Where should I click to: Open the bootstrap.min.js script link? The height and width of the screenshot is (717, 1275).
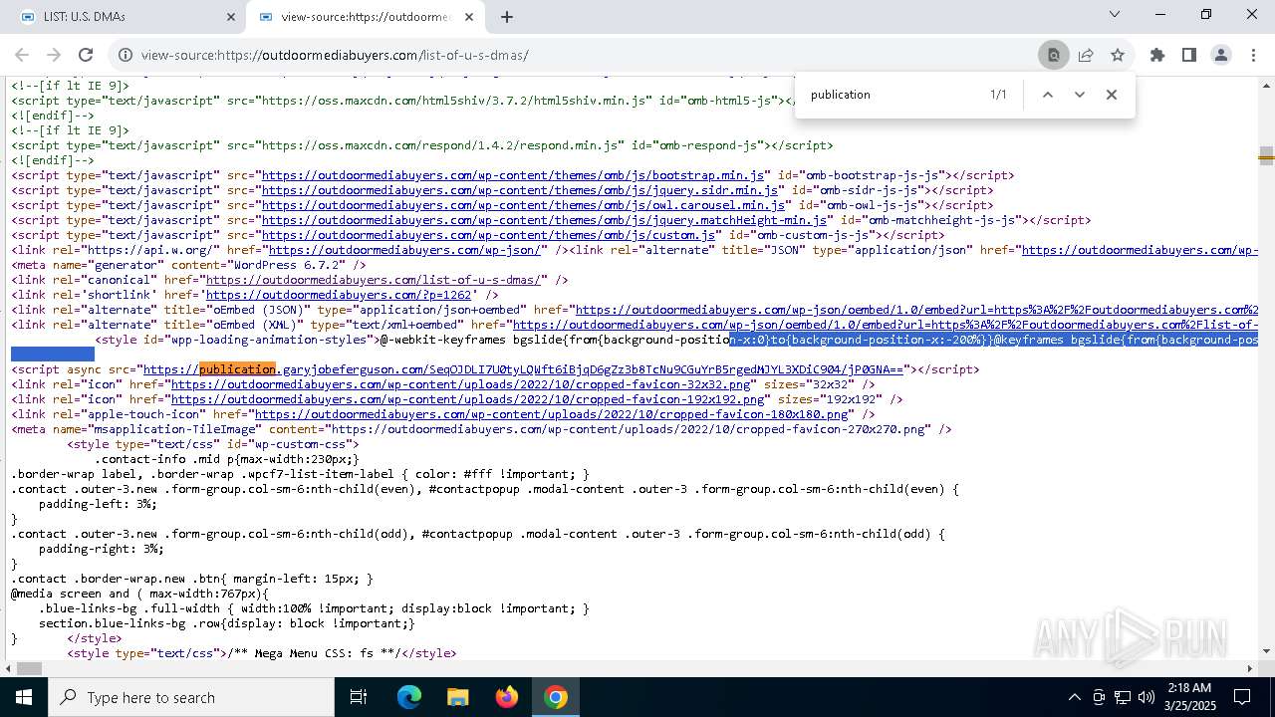(x=514, y=175)
